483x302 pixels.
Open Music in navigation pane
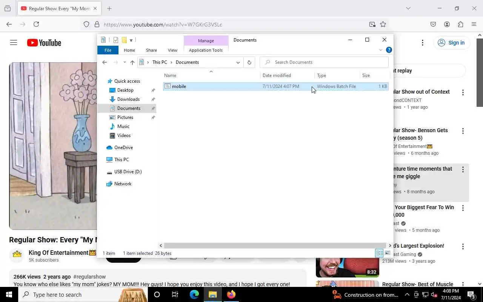coord(123,126)
